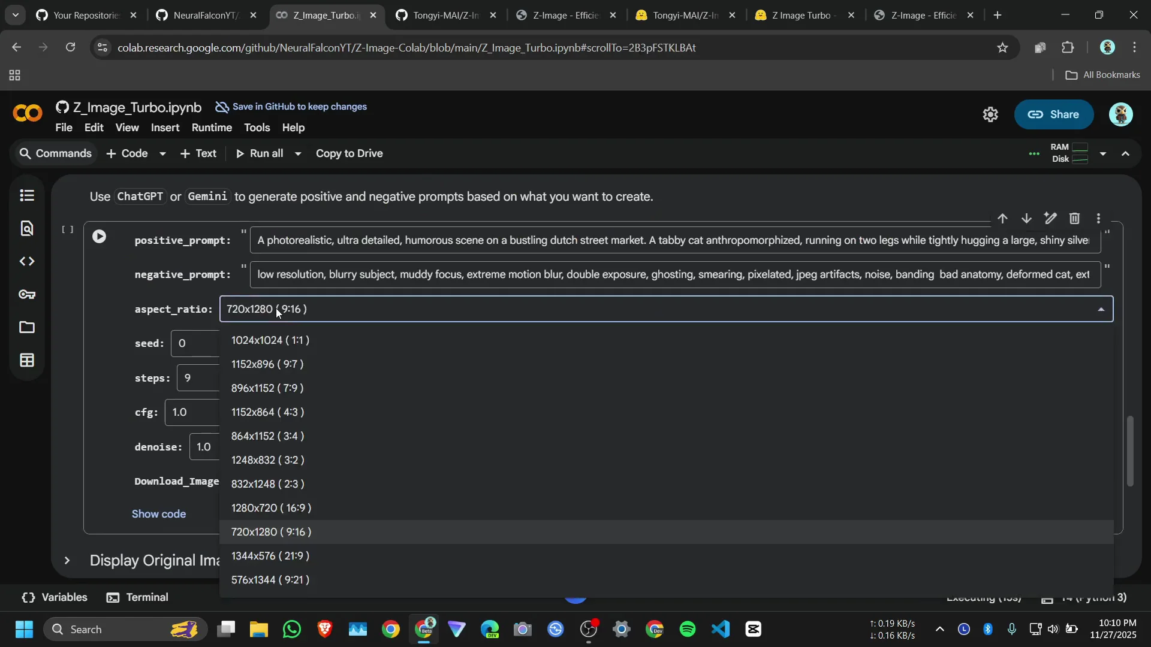Run the cell with the play button
Screen dimensions: 1151x647
99,237
